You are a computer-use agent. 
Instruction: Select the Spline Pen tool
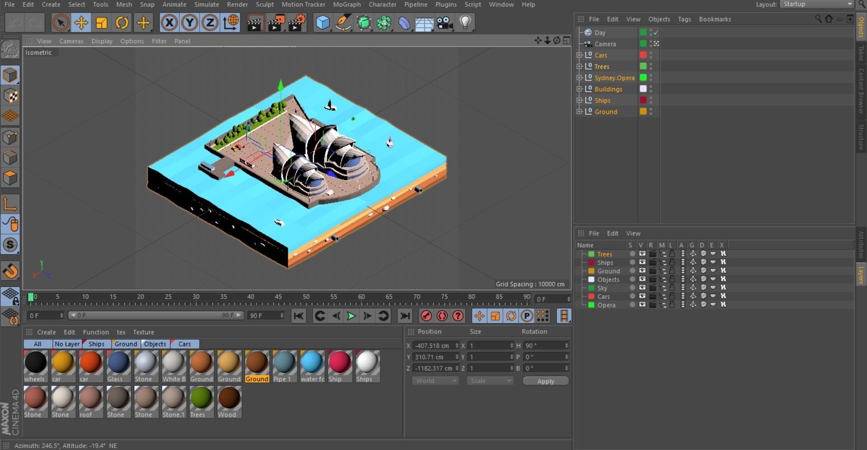(x=343, y=23)
